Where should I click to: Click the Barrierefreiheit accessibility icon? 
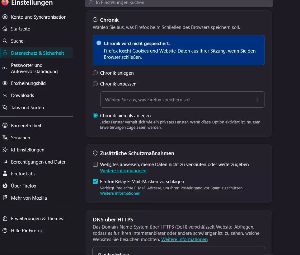click(x=5, y=125)
